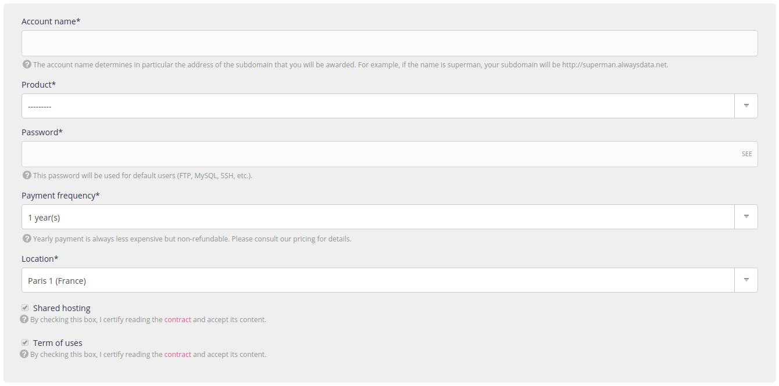
Task: Open the Product dropdown
Action: coord(378,106)
